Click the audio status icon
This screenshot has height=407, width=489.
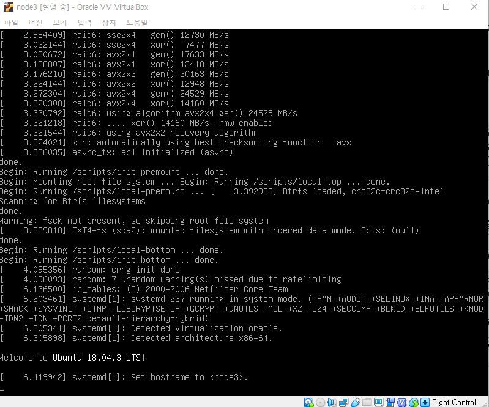coord(332,402)
